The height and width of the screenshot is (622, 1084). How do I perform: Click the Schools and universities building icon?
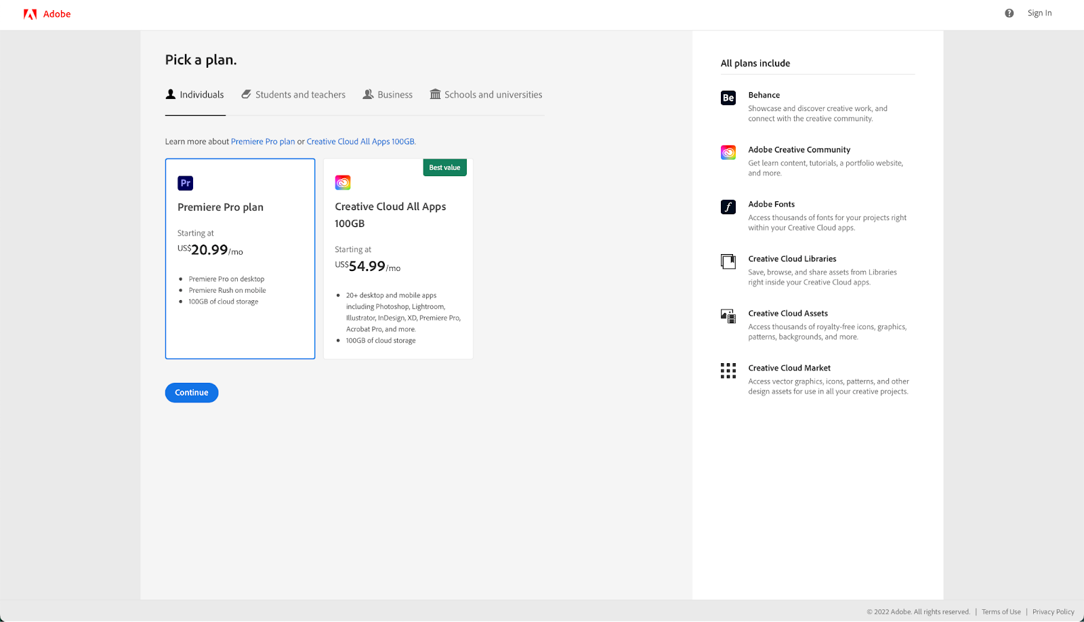point(436,94)
